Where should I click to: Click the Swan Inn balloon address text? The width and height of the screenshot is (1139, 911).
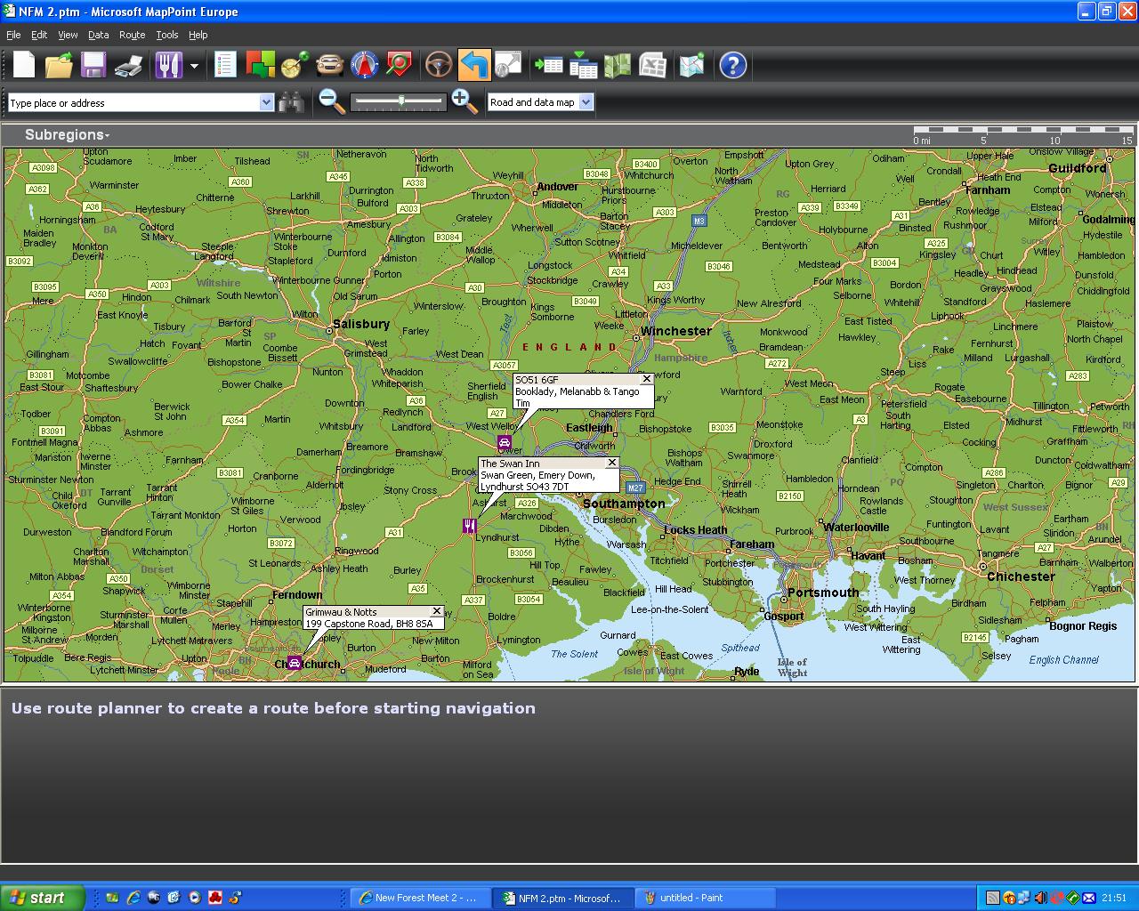[x=537, y=480]
